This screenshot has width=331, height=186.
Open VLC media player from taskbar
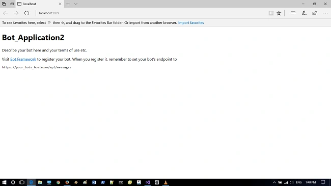(x=165, y=182)
